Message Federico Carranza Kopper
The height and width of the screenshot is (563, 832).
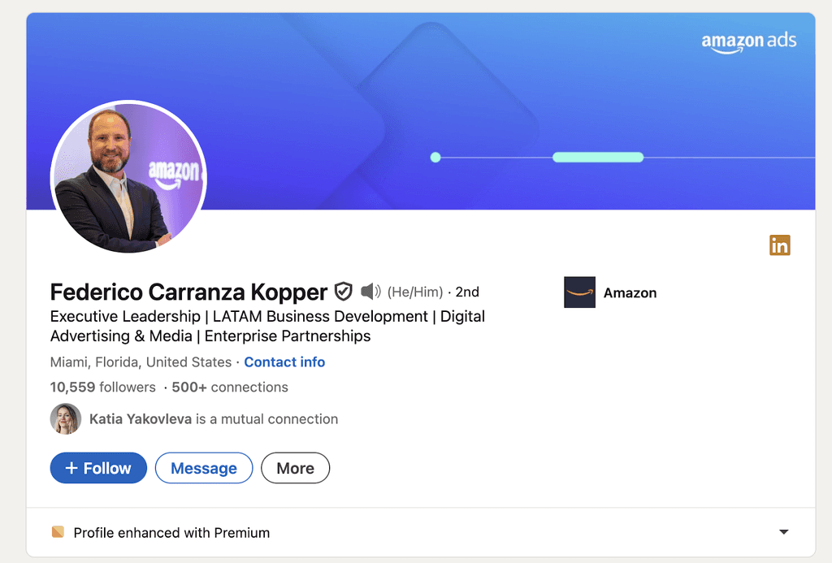[204, 468]
